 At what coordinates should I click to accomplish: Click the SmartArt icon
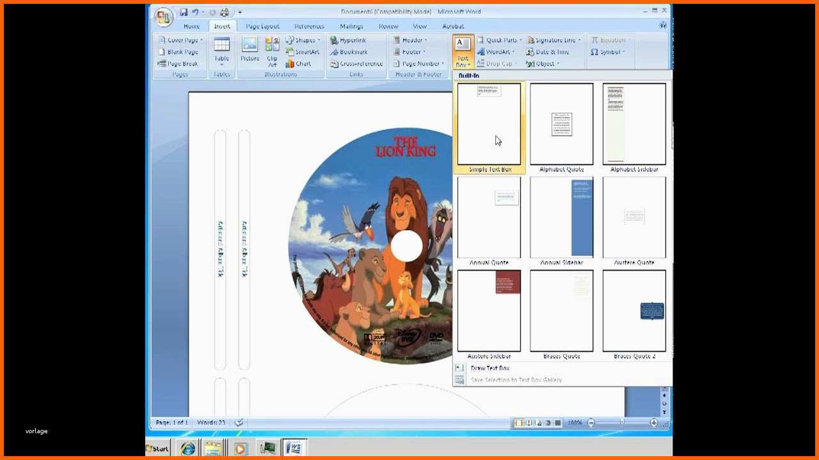click(x=303, y=52)
